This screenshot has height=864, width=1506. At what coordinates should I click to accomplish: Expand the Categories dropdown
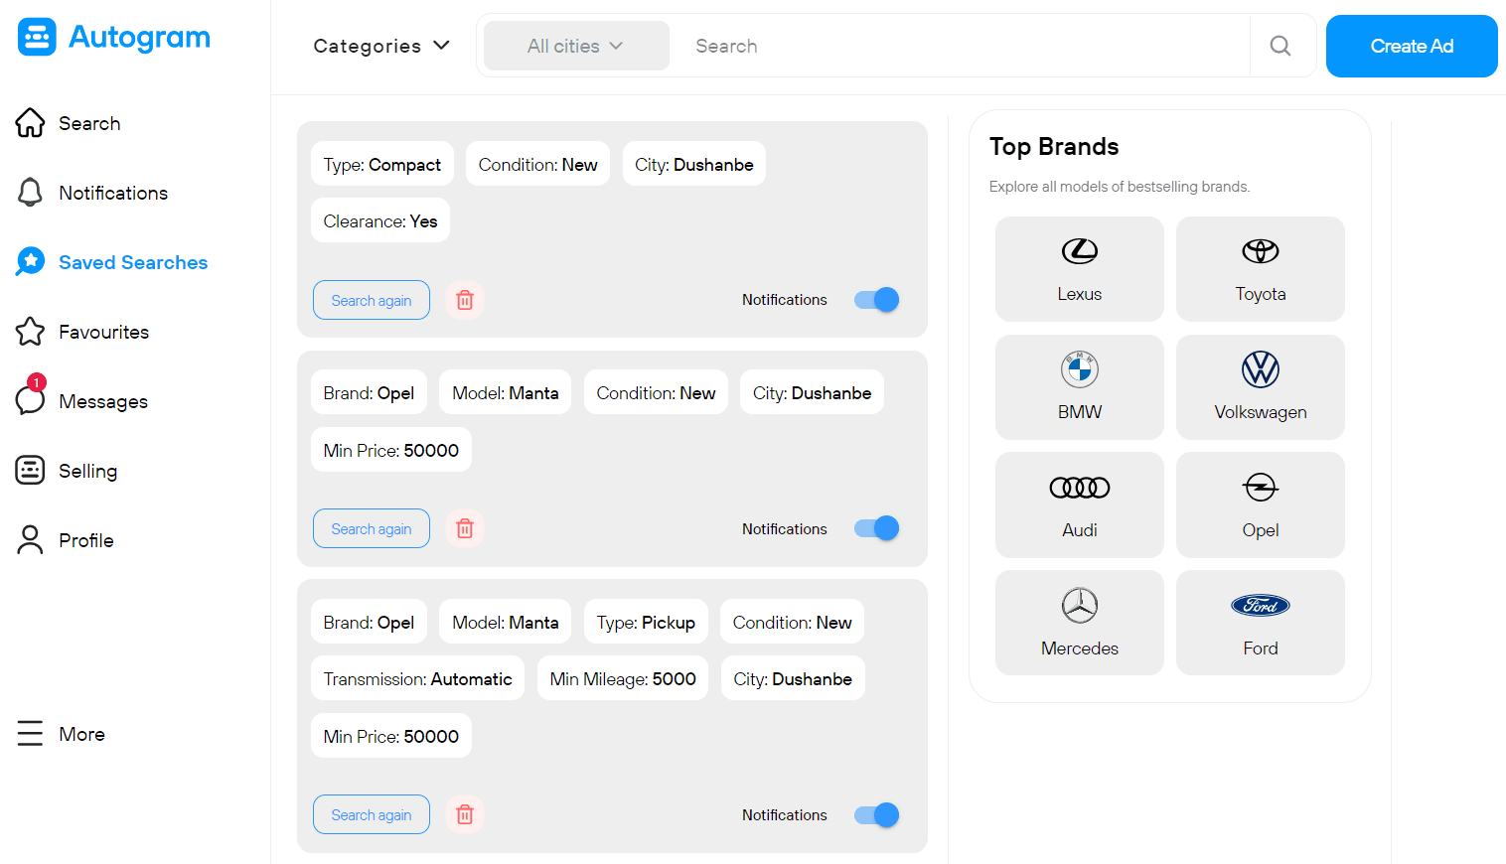coord(381,46)
